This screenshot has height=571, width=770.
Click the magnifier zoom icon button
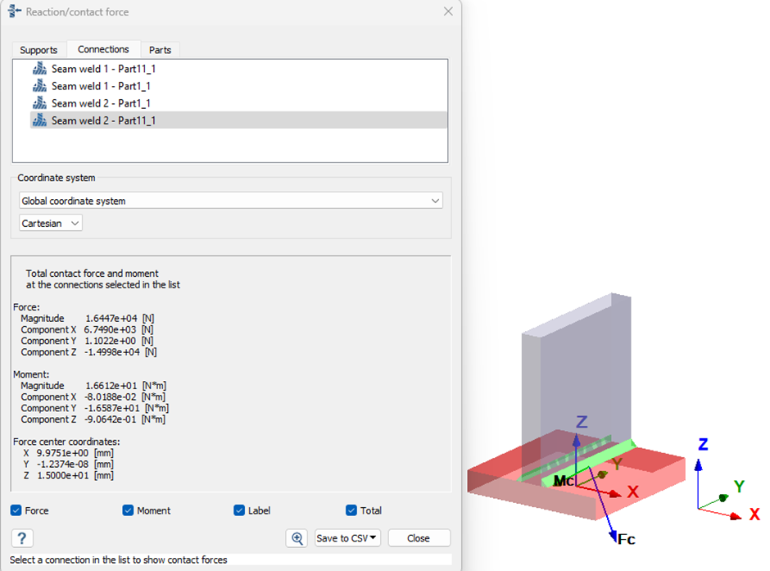(297, 538)
